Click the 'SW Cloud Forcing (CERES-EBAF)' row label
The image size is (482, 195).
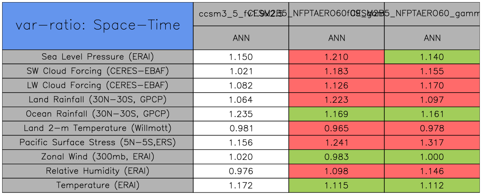[98, 71]
